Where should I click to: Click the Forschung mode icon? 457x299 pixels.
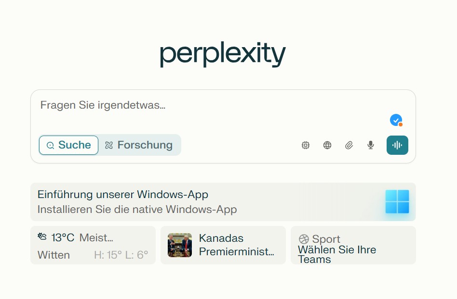(x=109, y=145)
